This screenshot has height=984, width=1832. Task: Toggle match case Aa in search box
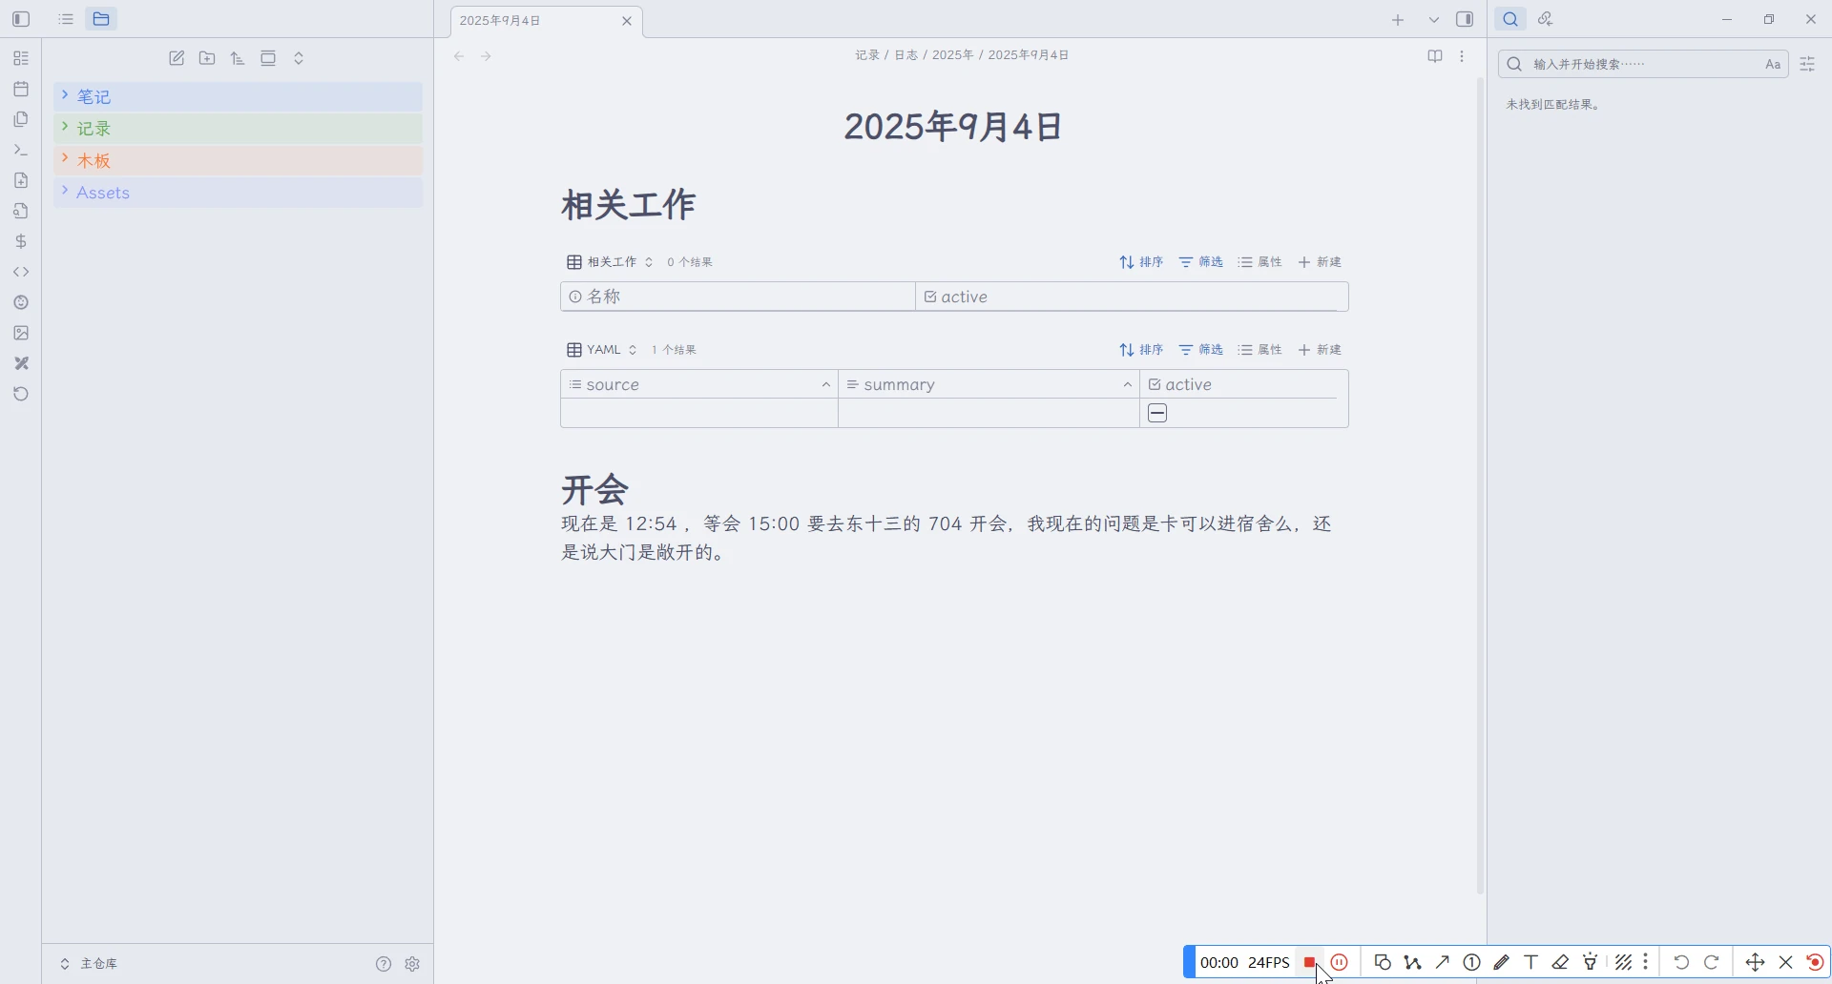point(1773,65)
